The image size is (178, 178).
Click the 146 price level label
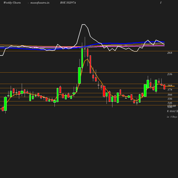170,103
